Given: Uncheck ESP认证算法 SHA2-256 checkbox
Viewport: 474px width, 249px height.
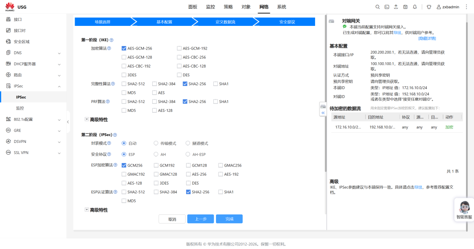Looking at the screenshot, I should click(188, 192).
